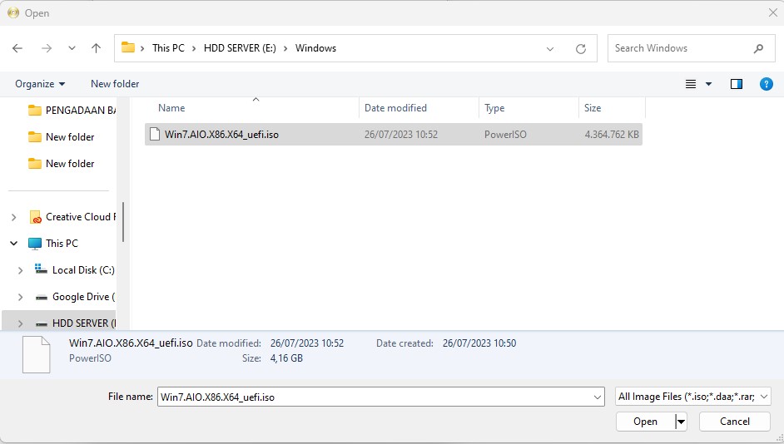Screen dimensions: 784x444
Task: Open the Recent locations dropdown chevron
Action: click(x=72, y=48)
